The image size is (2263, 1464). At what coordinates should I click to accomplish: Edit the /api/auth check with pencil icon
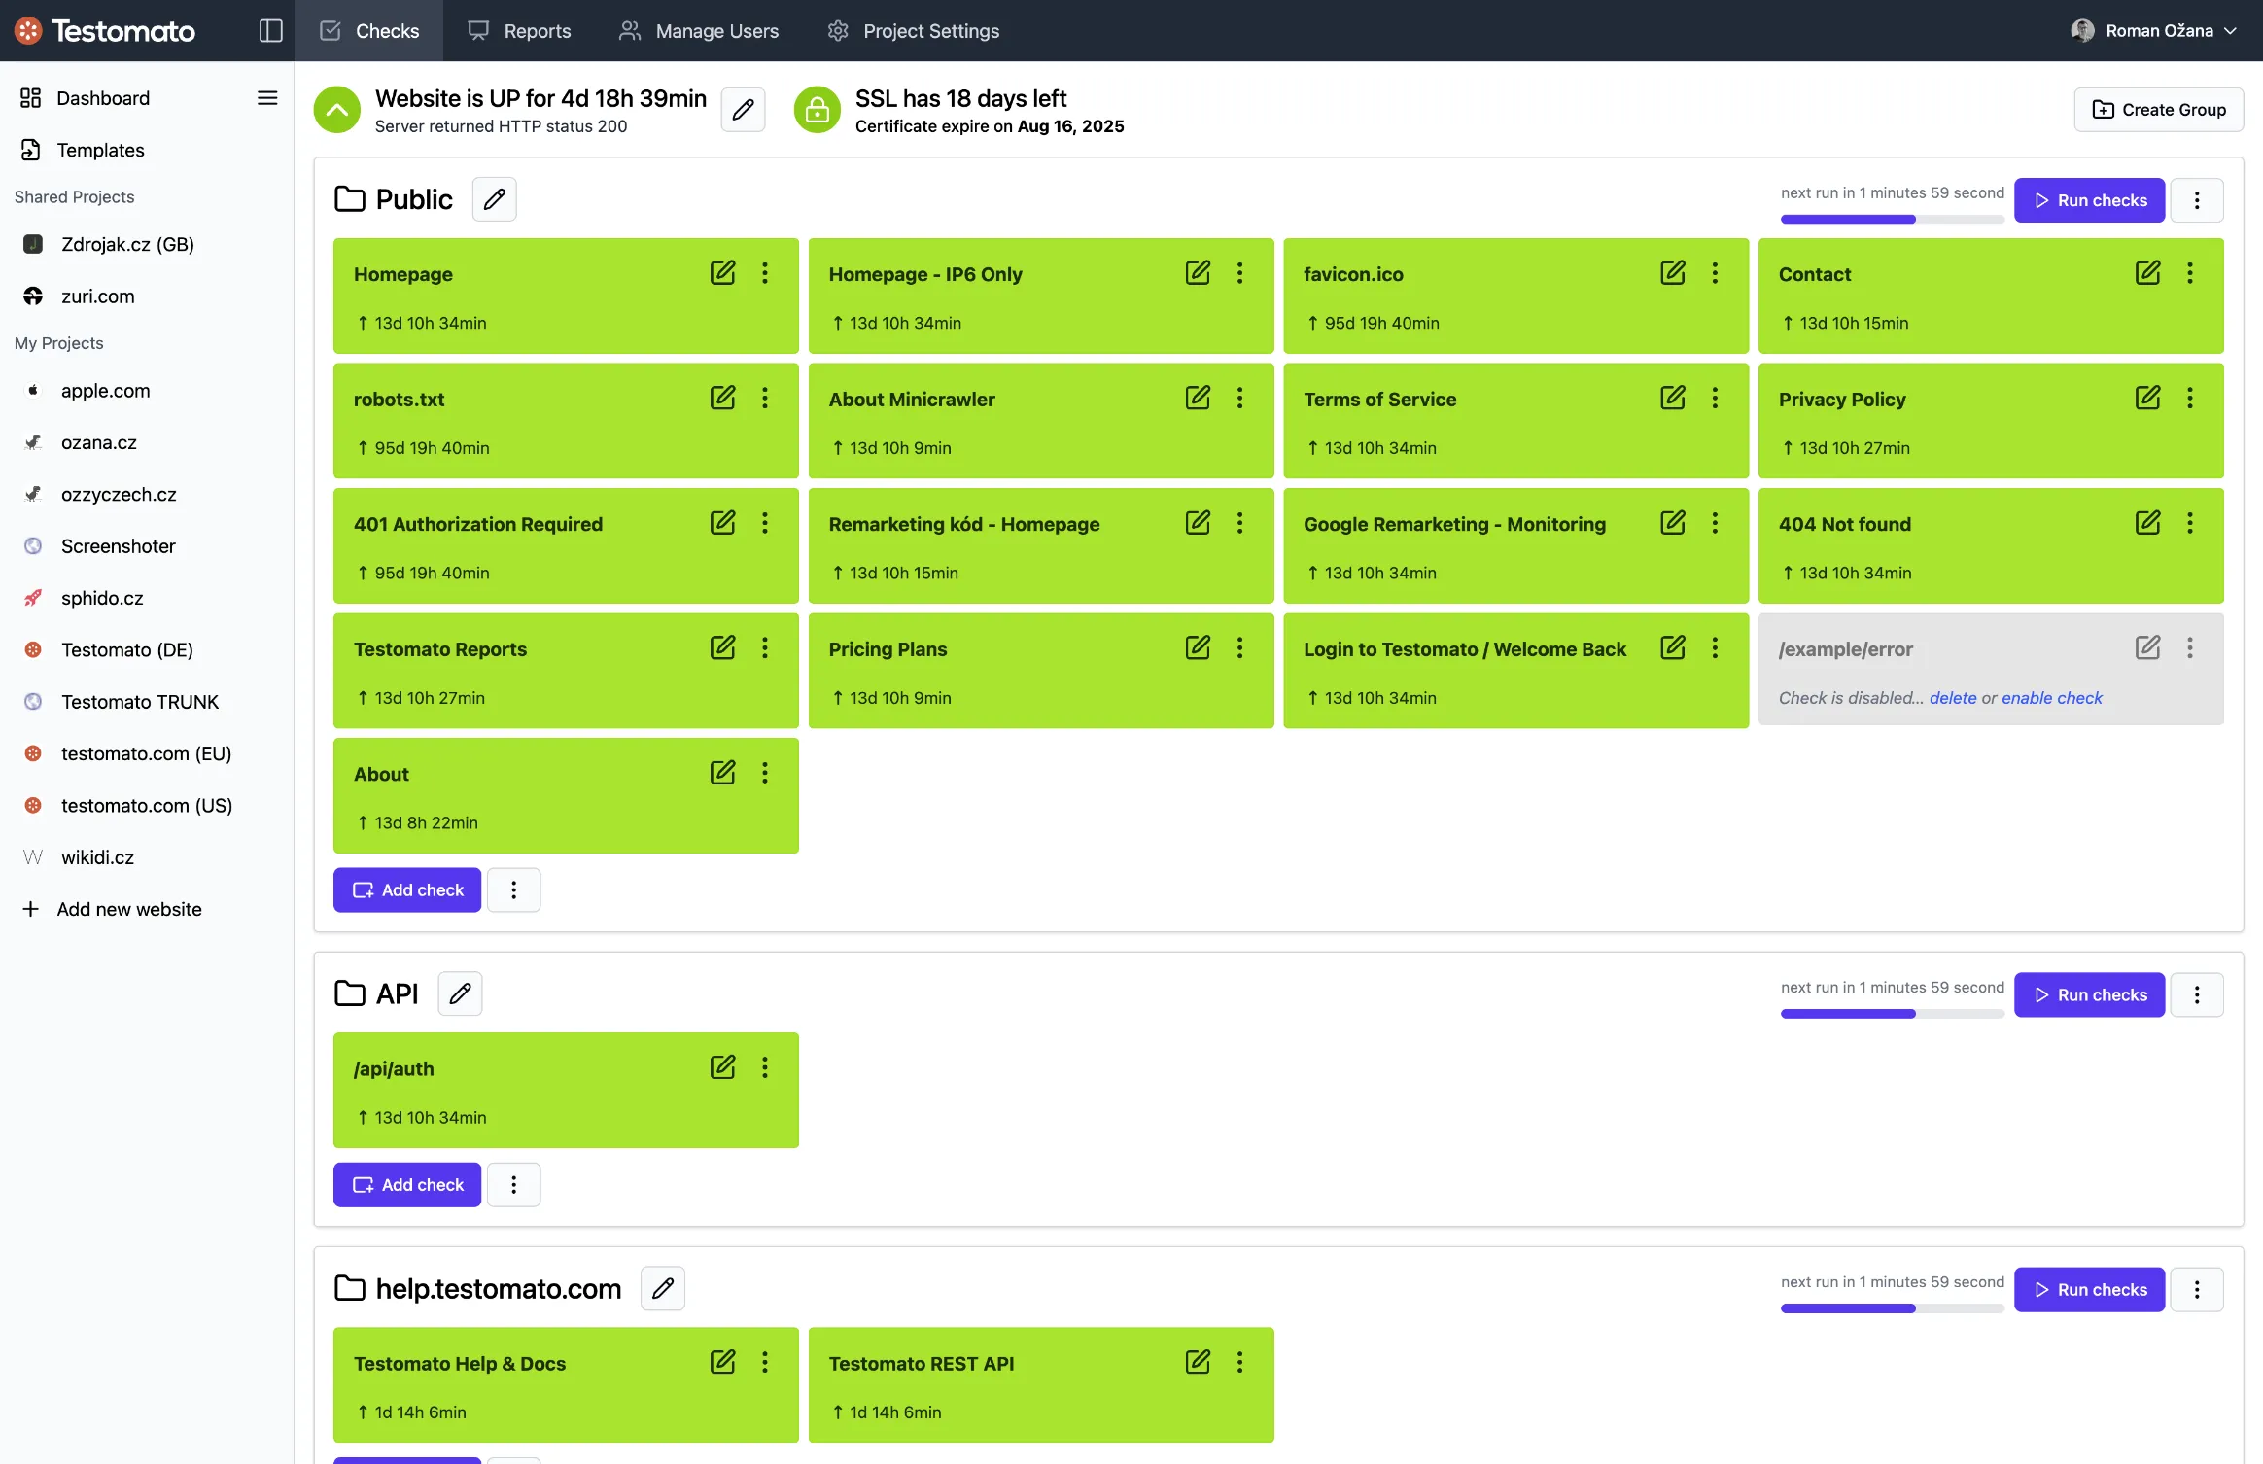(723, 1066)
